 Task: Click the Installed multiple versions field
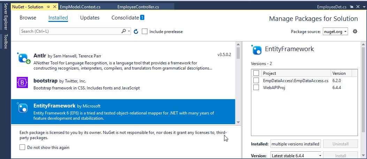(296, 144)
